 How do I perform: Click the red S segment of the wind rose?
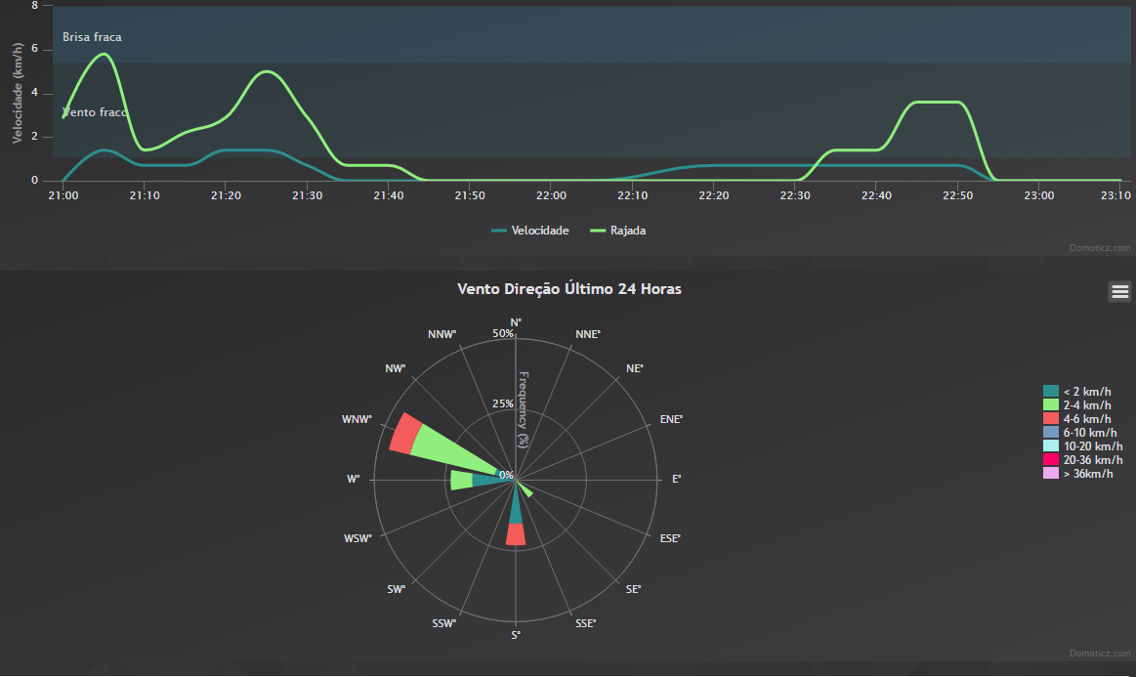[516, 534]
